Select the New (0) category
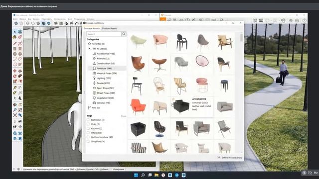The width and height of the screenshot is (319, 179). click(94, 107)
